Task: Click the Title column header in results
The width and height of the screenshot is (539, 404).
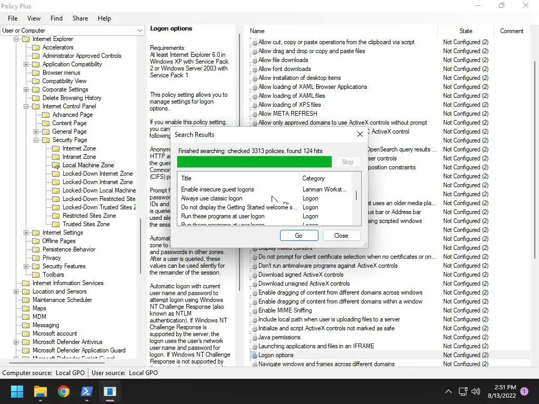Action: pyautogui.click(x=238, y=178)
